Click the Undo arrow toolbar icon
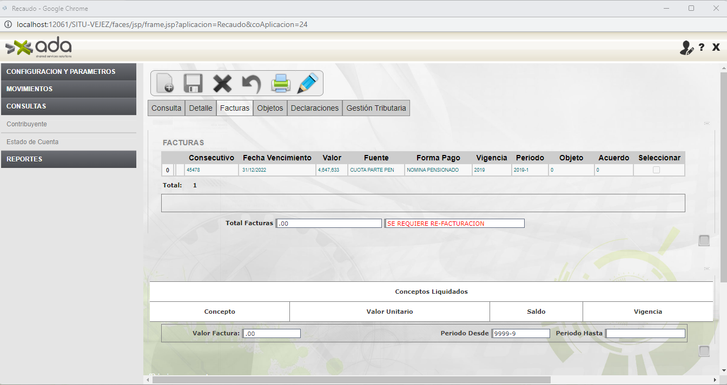 251,83
